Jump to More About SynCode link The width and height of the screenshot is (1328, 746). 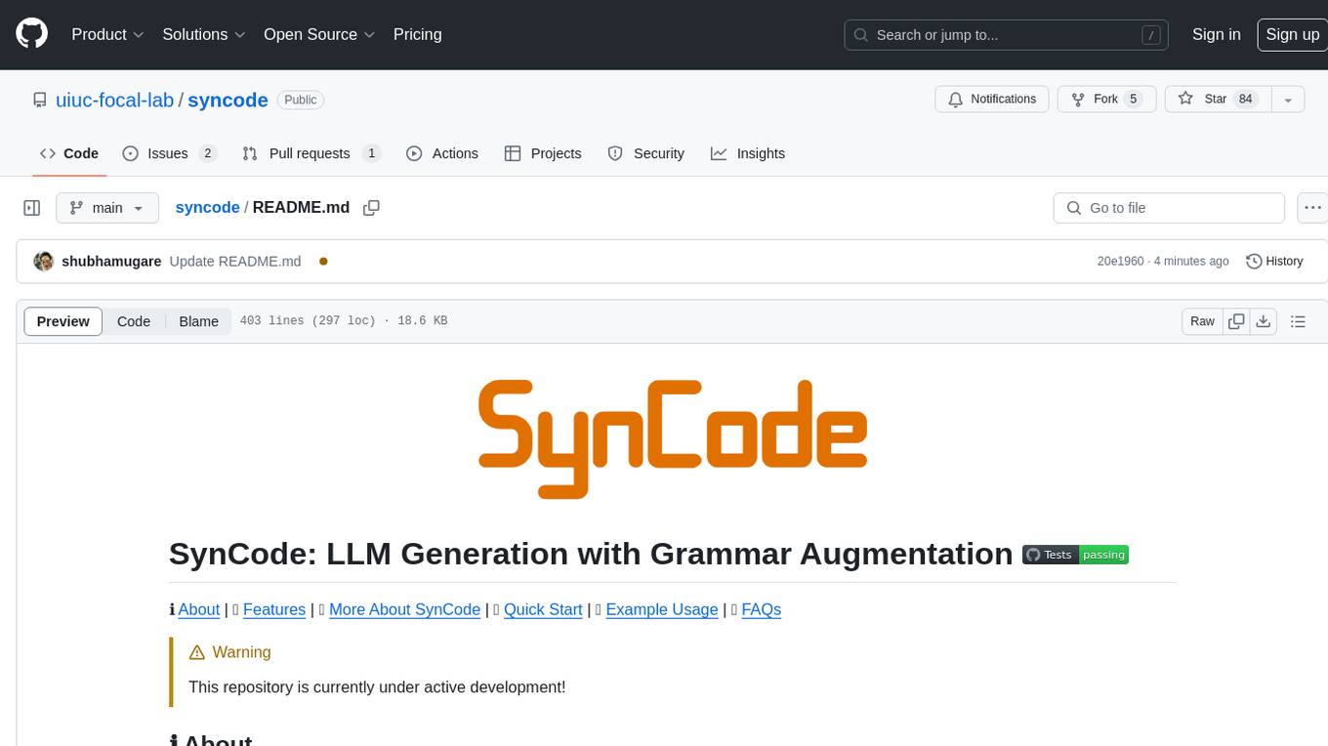[404, 609]
